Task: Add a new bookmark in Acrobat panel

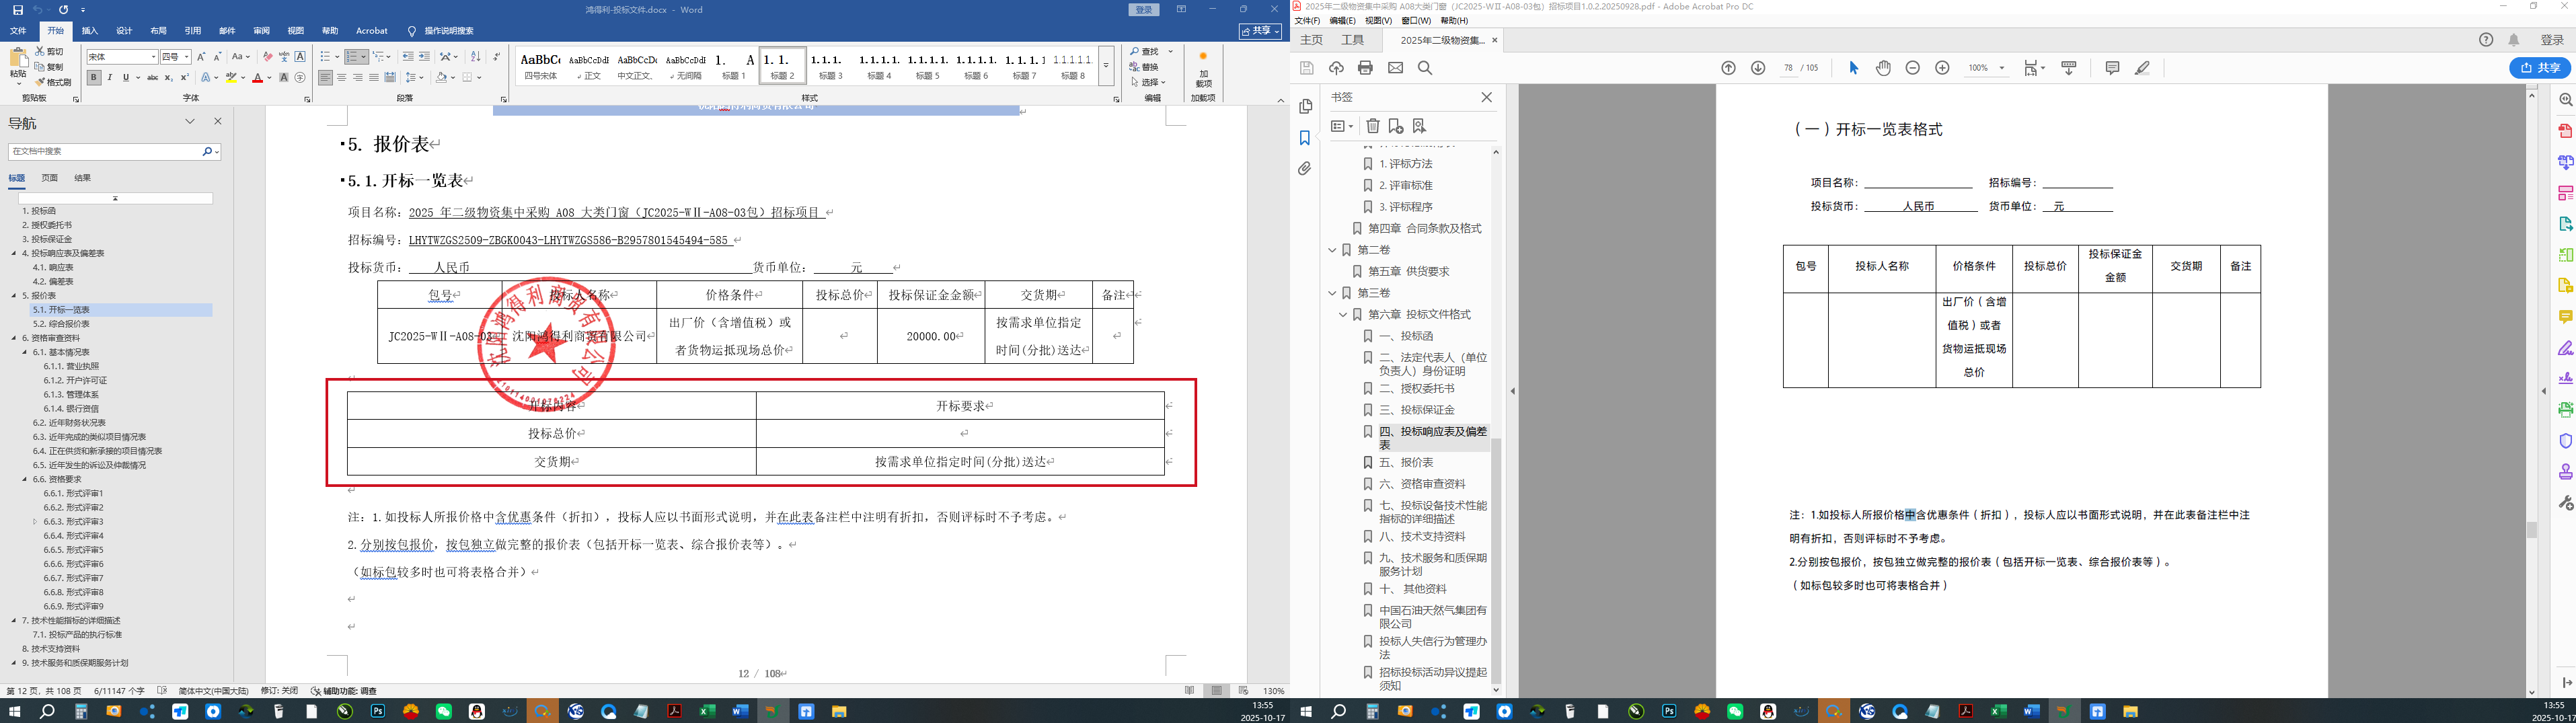Action: click(x=1396, y=126)
